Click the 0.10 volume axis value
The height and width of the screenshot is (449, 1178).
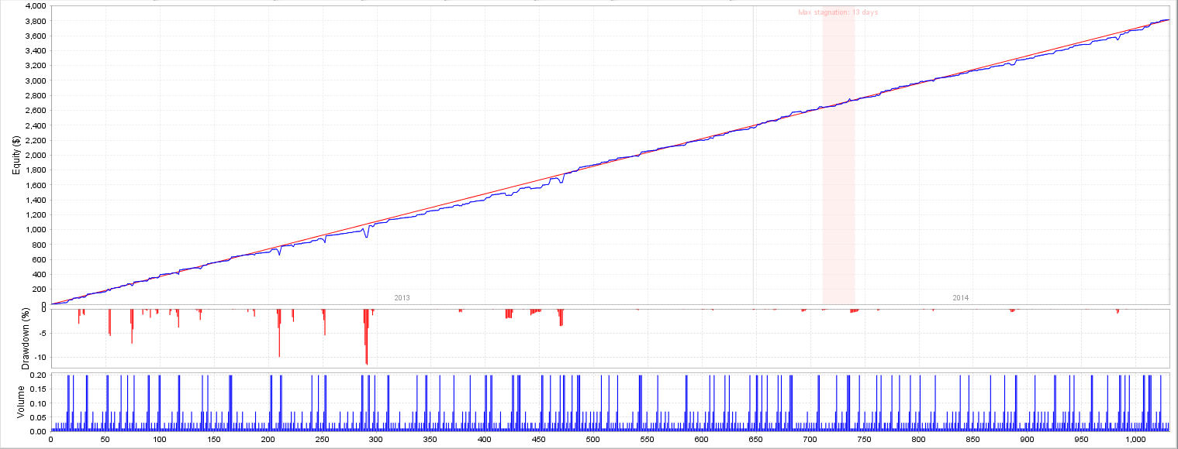click(38, 403)
